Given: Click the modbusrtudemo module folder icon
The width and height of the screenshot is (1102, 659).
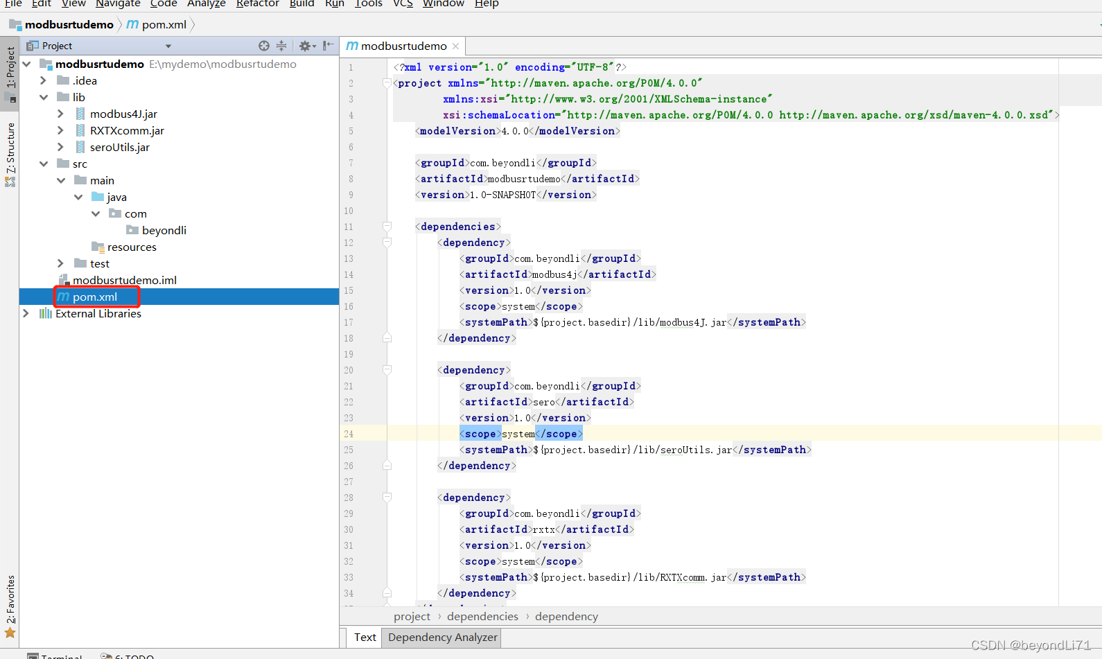Looking at the screenshot, I should [46, 64].
